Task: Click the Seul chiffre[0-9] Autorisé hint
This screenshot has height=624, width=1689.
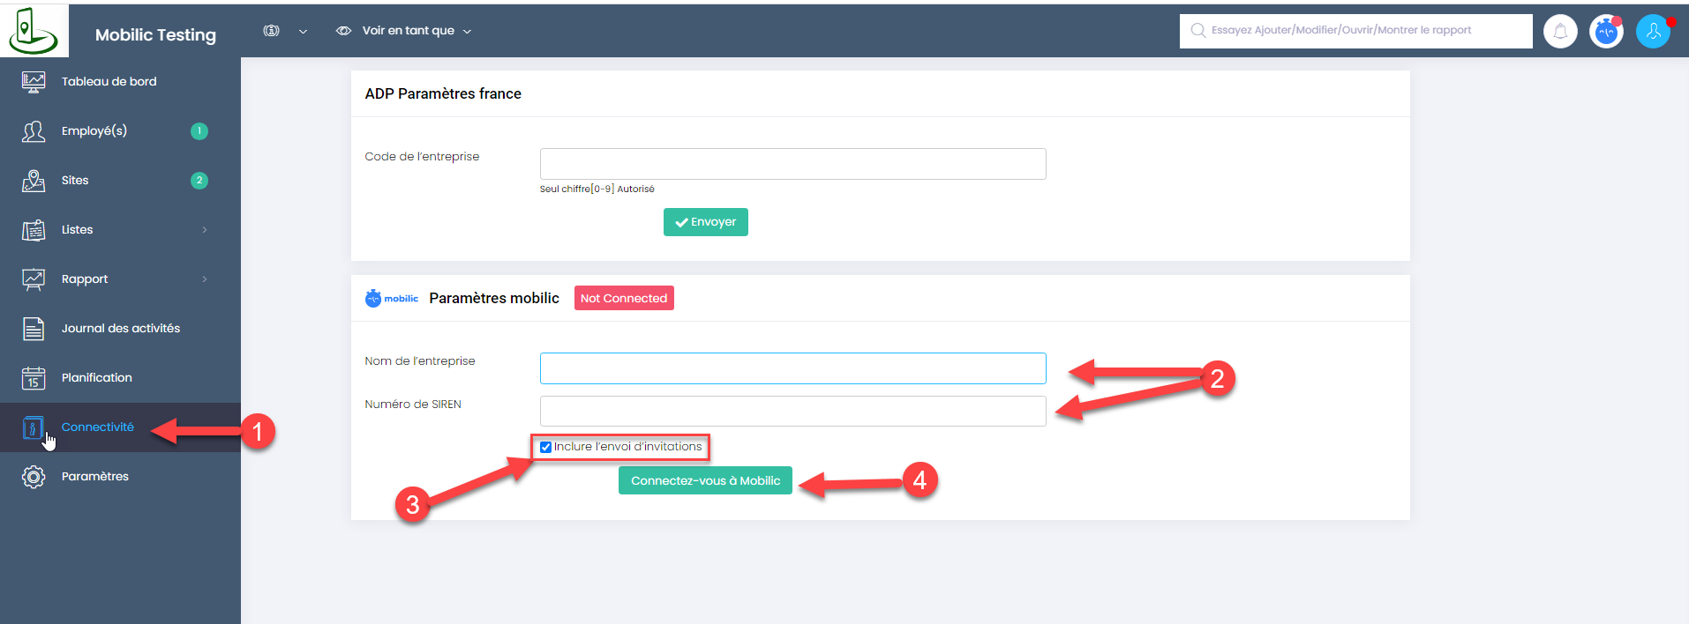Action: click(597, 189)
